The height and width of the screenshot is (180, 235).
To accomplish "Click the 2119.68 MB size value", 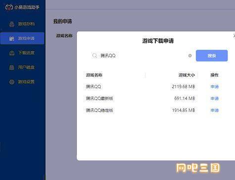I will point(184,87).
